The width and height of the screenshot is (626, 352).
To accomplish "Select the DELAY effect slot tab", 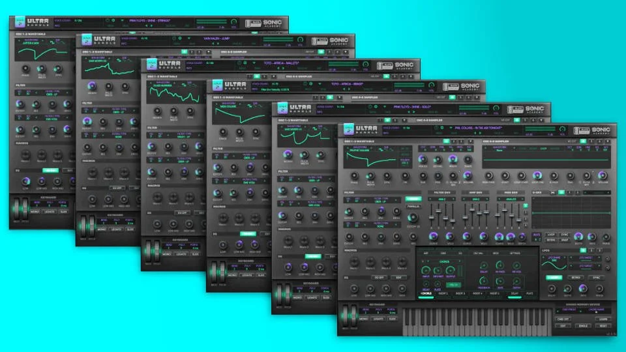I will point(514,294).
